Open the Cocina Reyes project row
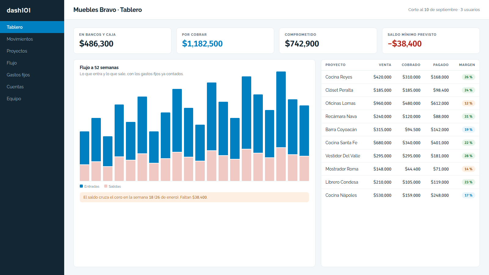The width and height of the screenshot is (489, 275). [400, 77]
